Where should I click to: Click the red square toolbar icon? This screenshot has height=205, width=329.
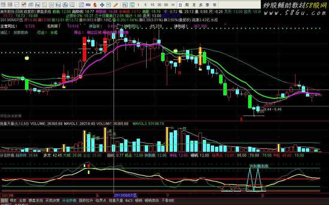pyautogui.click(x=51, y=4)
